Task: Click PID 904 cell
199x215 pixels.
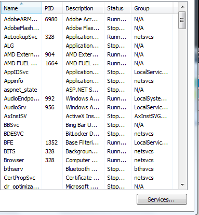Action: tap(50, 54)
